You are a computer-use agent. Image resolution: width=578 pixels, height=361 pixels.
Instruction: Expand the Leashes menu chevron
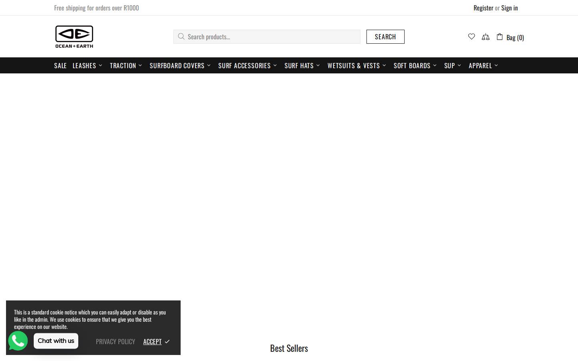coord(100,65)
